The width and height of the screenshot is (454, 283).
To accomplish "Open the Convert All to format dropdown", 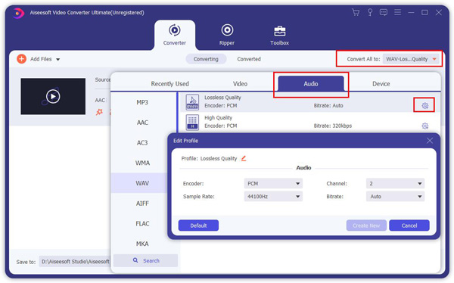I will (x=411, y=59).
